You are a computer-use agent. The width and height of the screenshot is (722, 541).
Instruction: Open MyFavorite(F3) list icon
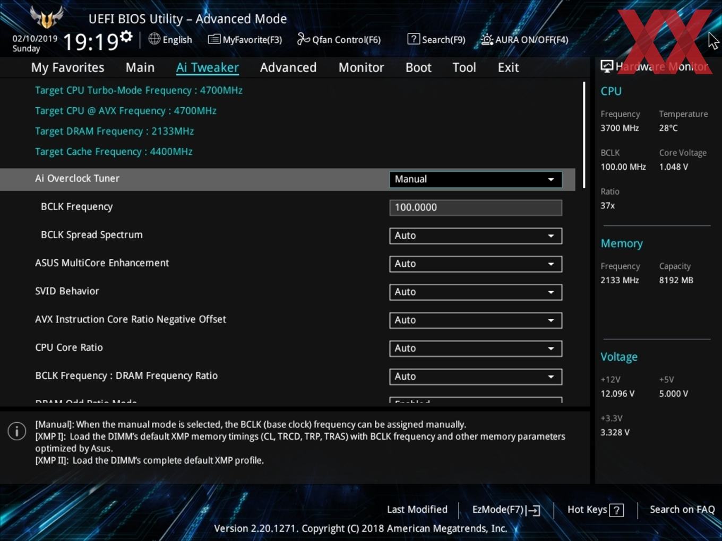click(x=214, y=39)
